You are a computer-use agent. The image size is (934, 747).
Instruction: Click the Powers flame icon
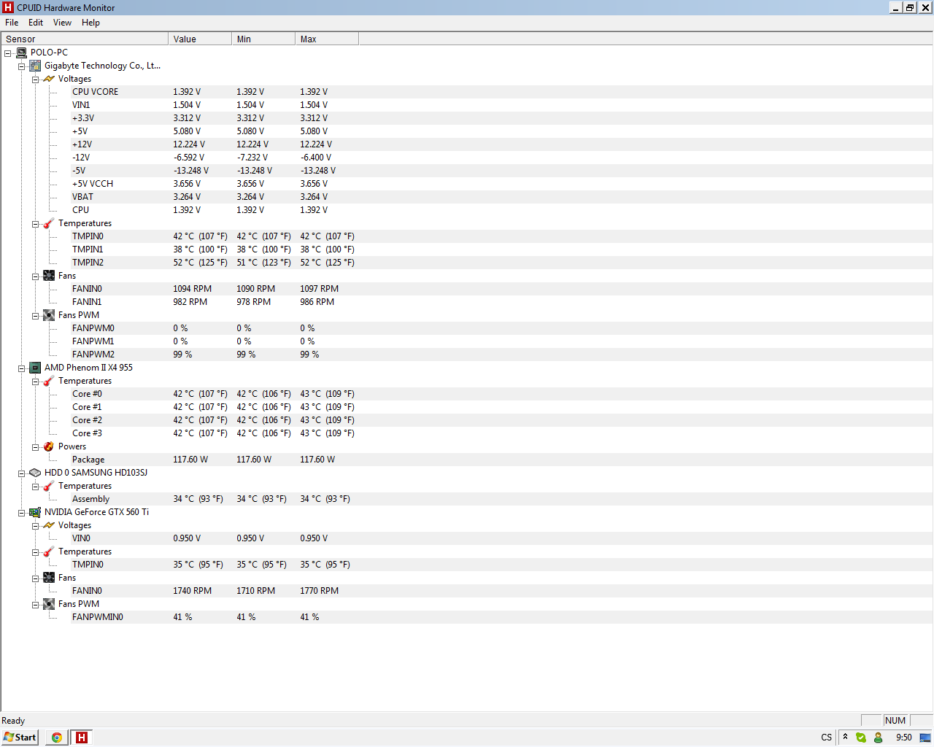pyautogui.click(x=49, y=446)
